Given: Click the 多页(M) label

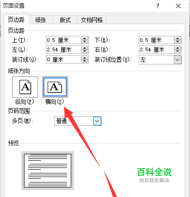Looking at the screenshot, I should [23, 121].
